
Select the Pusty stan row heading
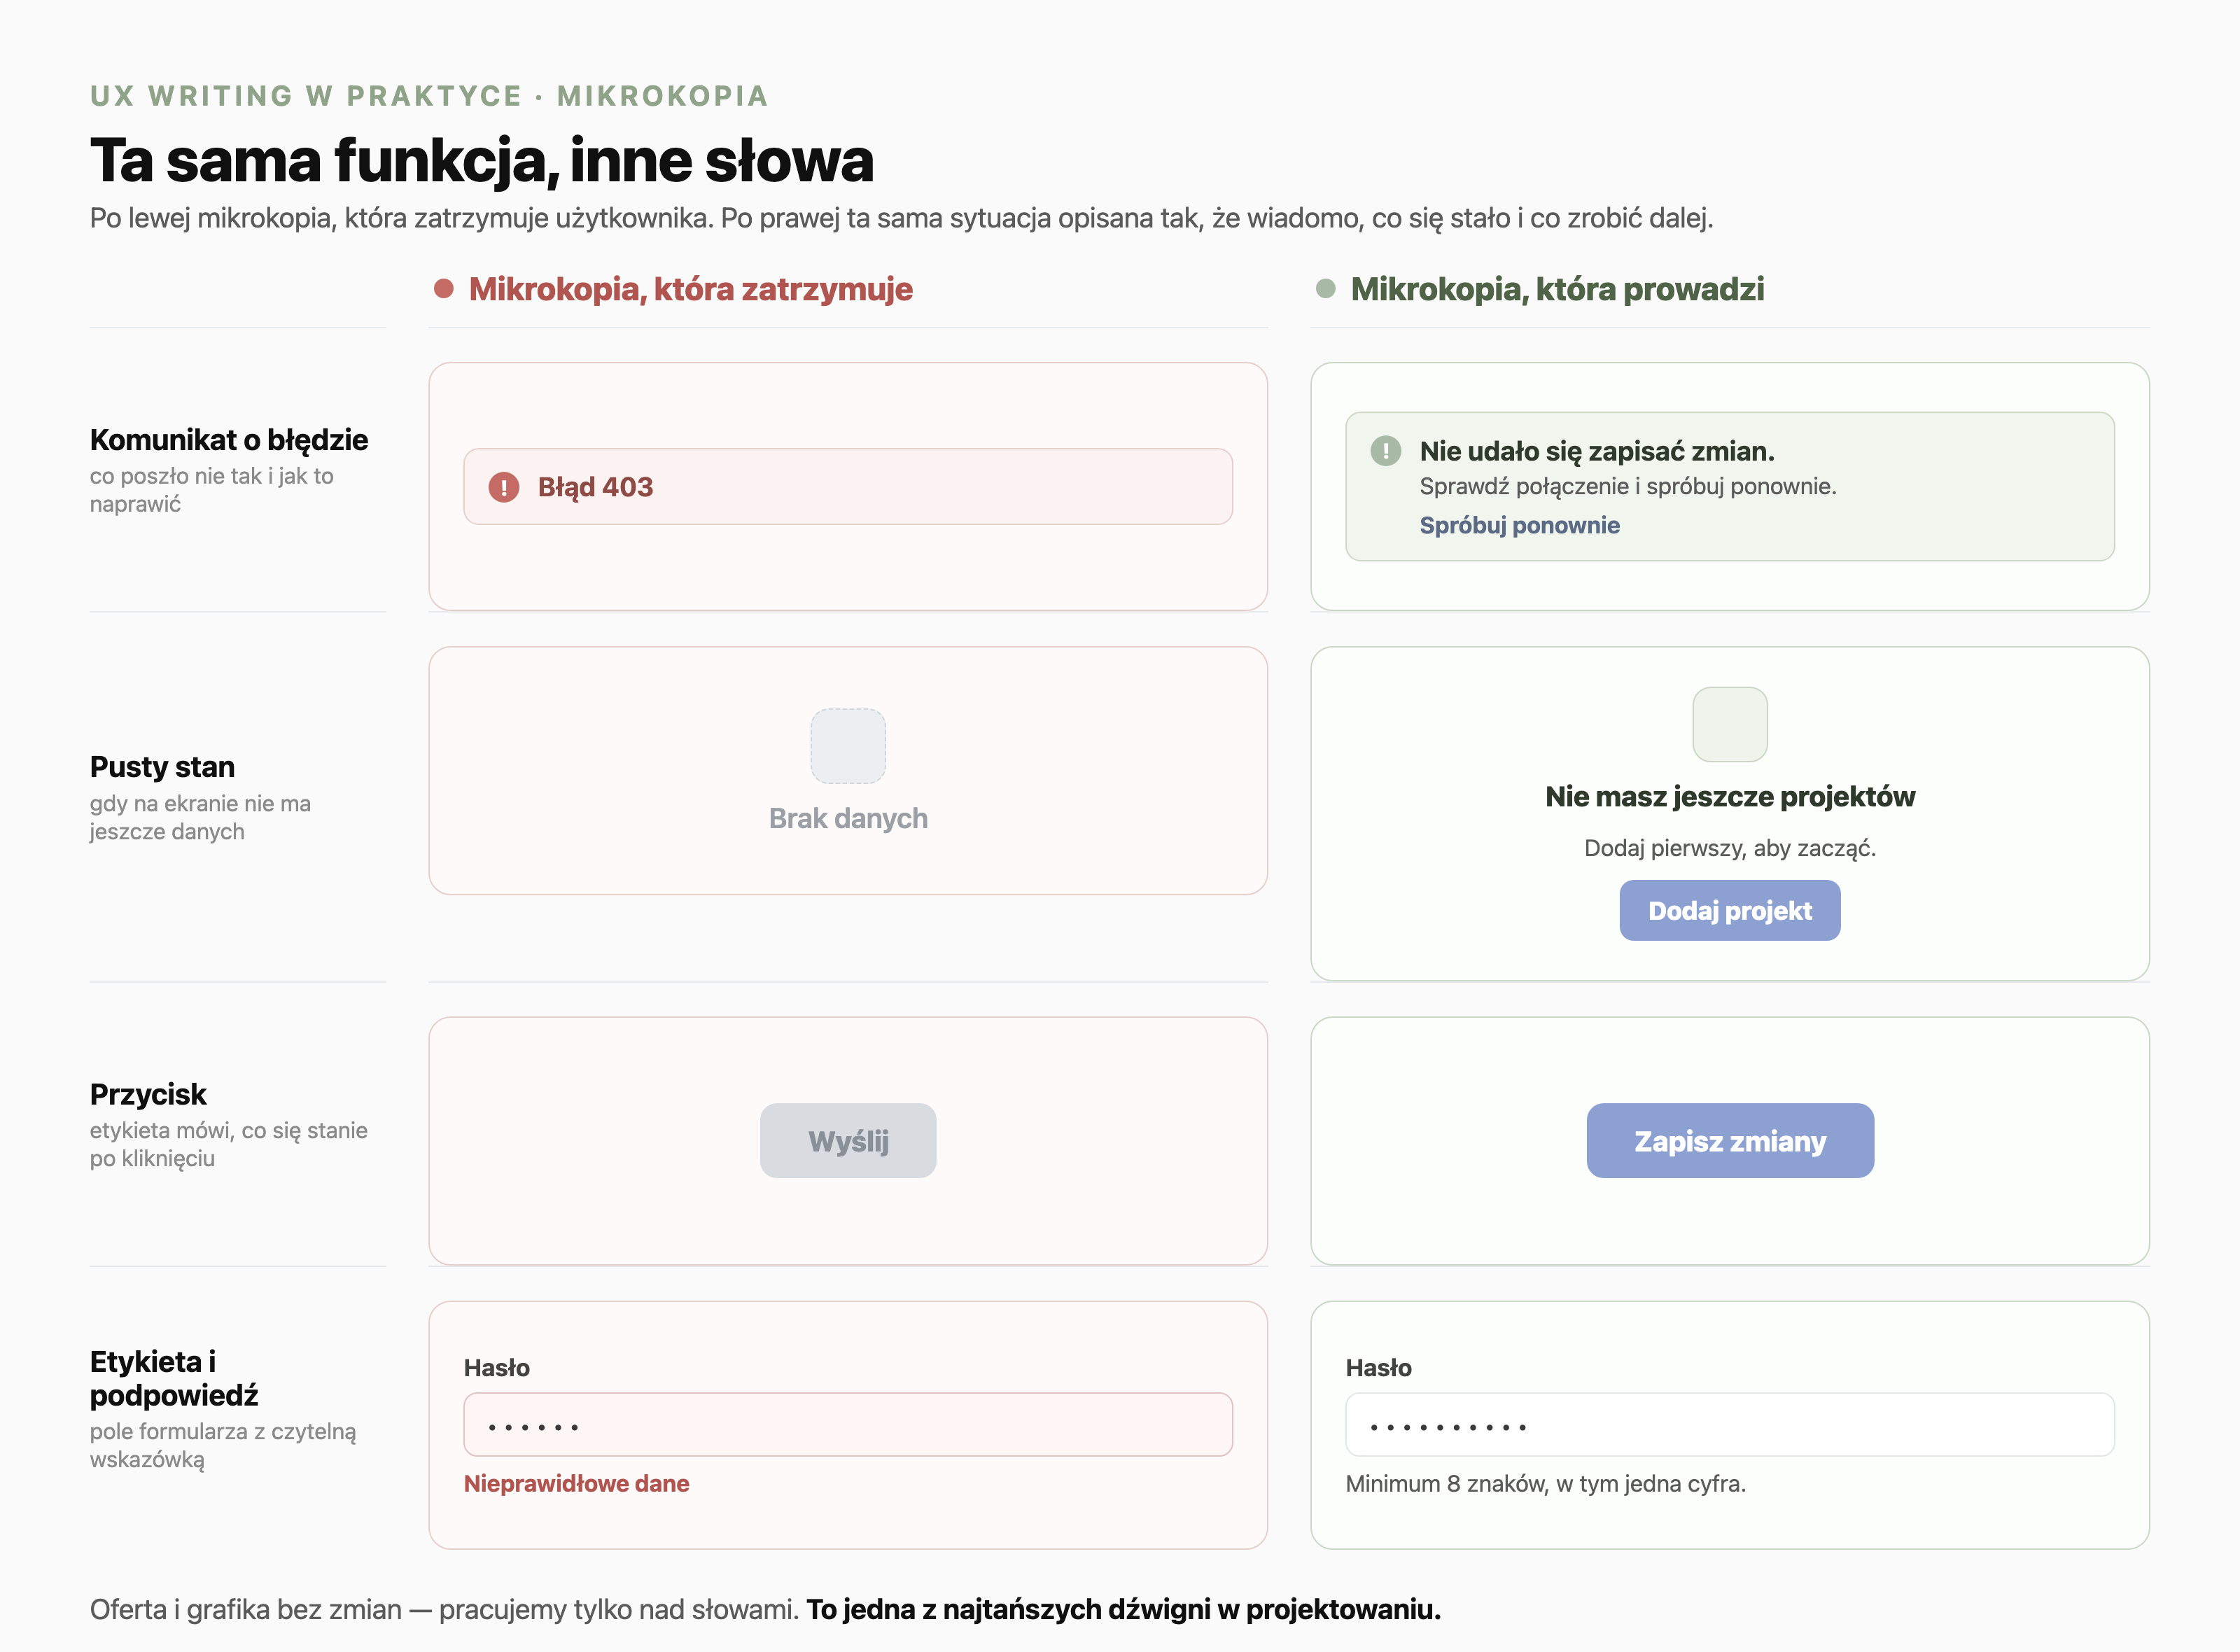(162, 767)
